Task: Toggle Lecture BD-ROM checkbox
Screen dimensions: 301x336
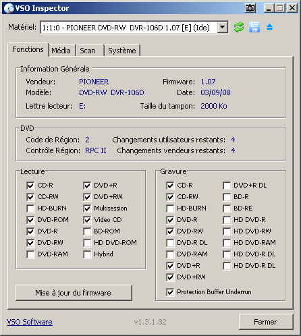Action: [87, 231]
